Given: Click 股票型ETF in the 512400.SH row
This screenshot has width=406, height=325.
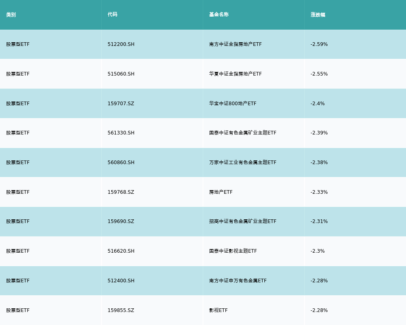Looking at the screenshot, I should tap(18, 281).
